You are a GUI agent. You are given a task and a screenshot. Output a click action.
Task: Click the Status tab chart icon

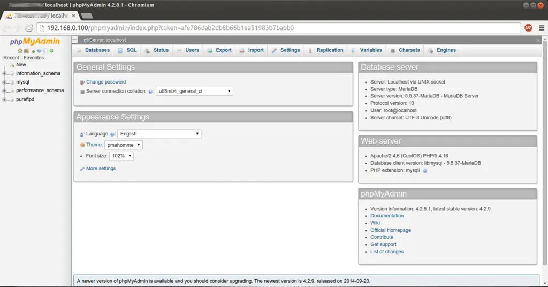(148, 51)
